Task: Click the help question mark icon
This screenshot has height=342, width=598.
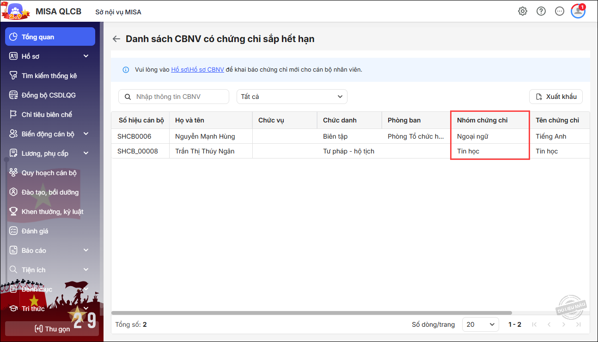Action: click(x=541, y=12)
